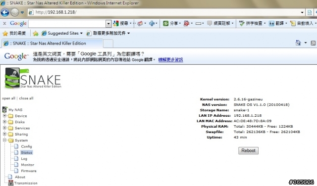317x186 pixels.
Task: Open the About page
Action: coord(20,177)
